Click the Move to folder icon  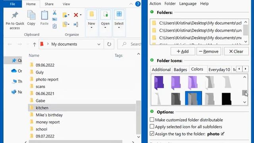65,15
